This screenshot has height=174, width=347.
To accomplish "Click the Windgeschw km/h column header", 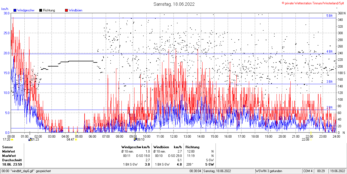I will pos(136,147).
